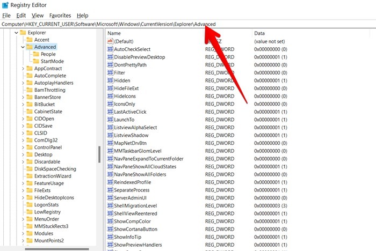Select the IconsOnly DWORD icon
Image resolution: width=376 pixels, height=251 pixels.
pyautogui.click(x=110, y=104)
